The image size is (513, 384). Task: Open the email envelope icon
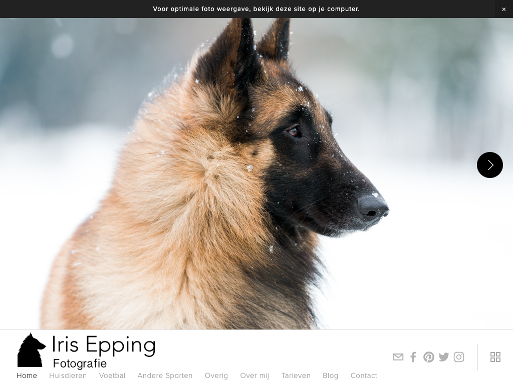tap(398, 357)
